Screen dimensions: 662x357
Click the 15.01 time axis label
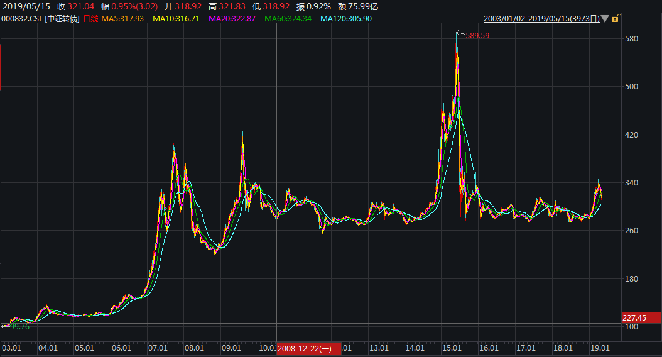pos(452,348)
